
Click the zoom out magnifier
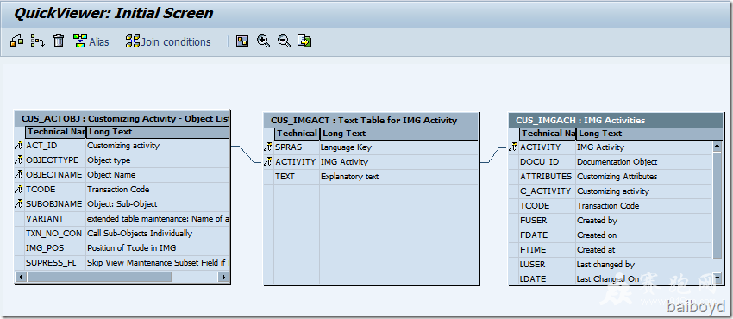click(284, 41)
